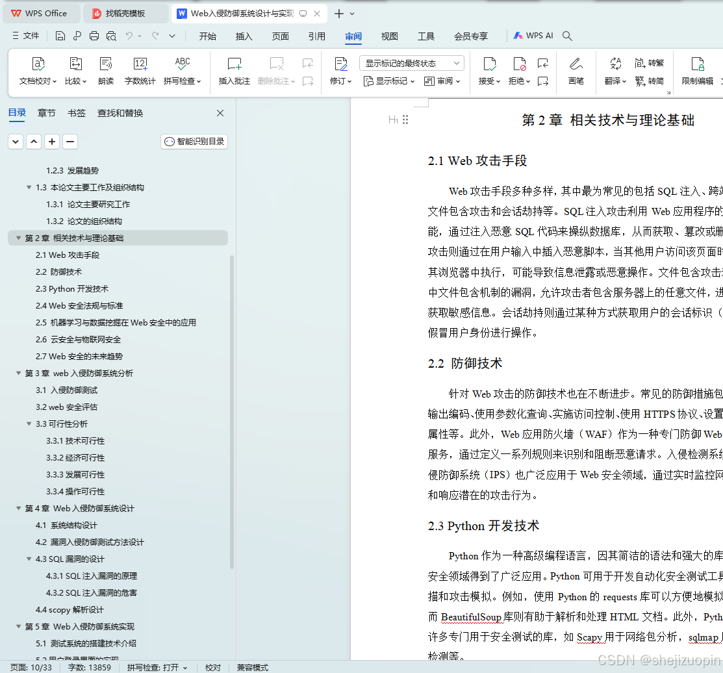Collapse the 3.3 可行性分析 node
Screen dimensions: 723x673
tap(29, 424)
